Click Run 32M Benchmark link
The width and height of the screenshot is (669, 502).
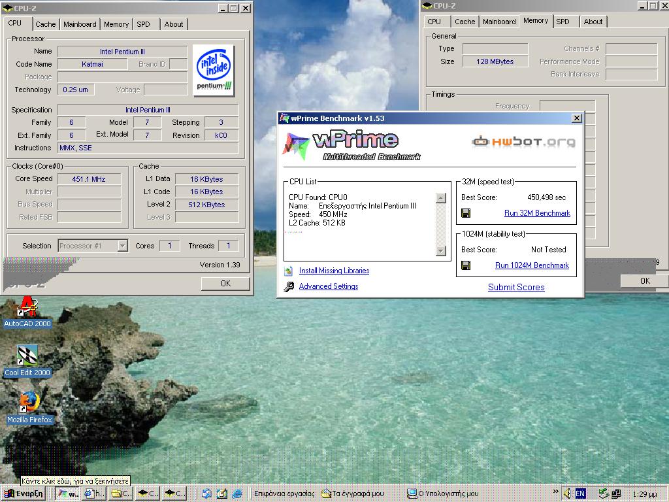(x=537, y=213)
